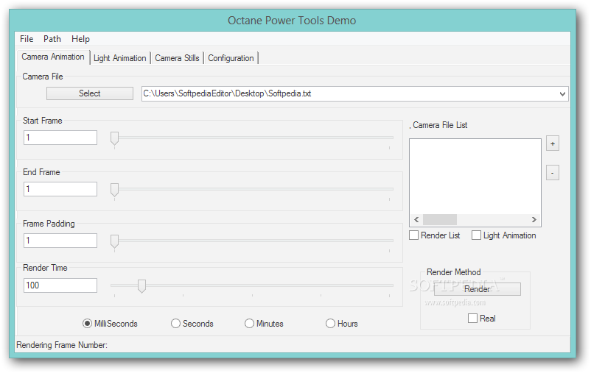The height and width of the screenshot is (373, 591).
Task: Click the Render button
Action: tap(478, 289)
